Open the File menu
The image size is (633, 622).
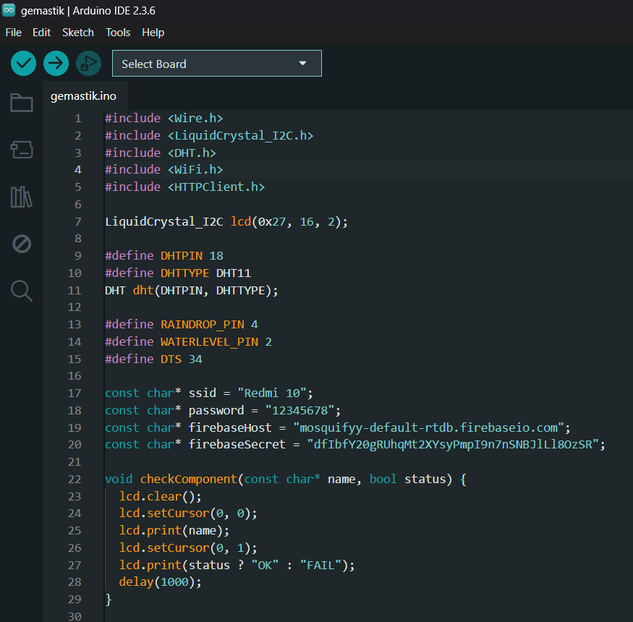click(13, 33)
